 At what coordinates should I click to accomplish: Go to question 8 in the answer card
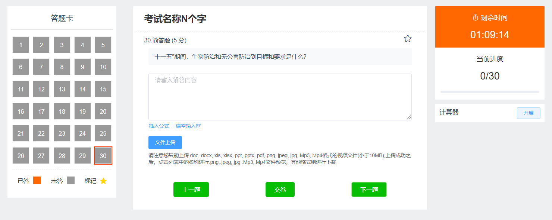(x=62, y=67)
